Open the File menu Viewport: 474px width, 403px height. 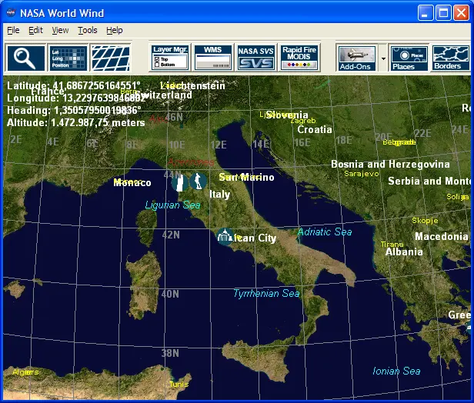pyautogui.click(x=13, y=30)
